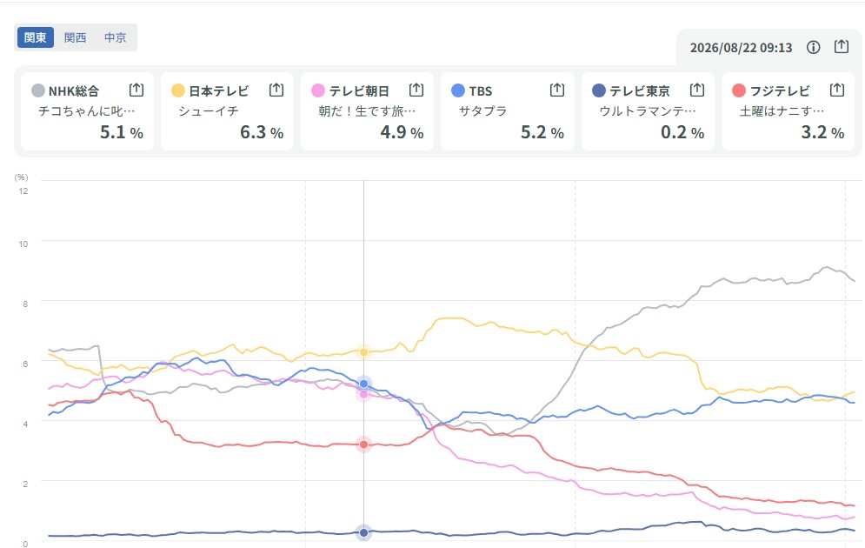Click the dark blue point near zero
Screen dimensions: 865x548
coord(363,532)
